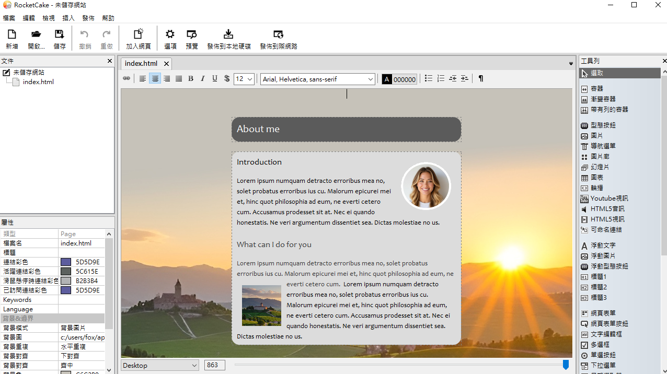Screen dimensions: 667x374
Task: Click 發佈到本地硬碟 publish icon
Action: tap(228, 35)
